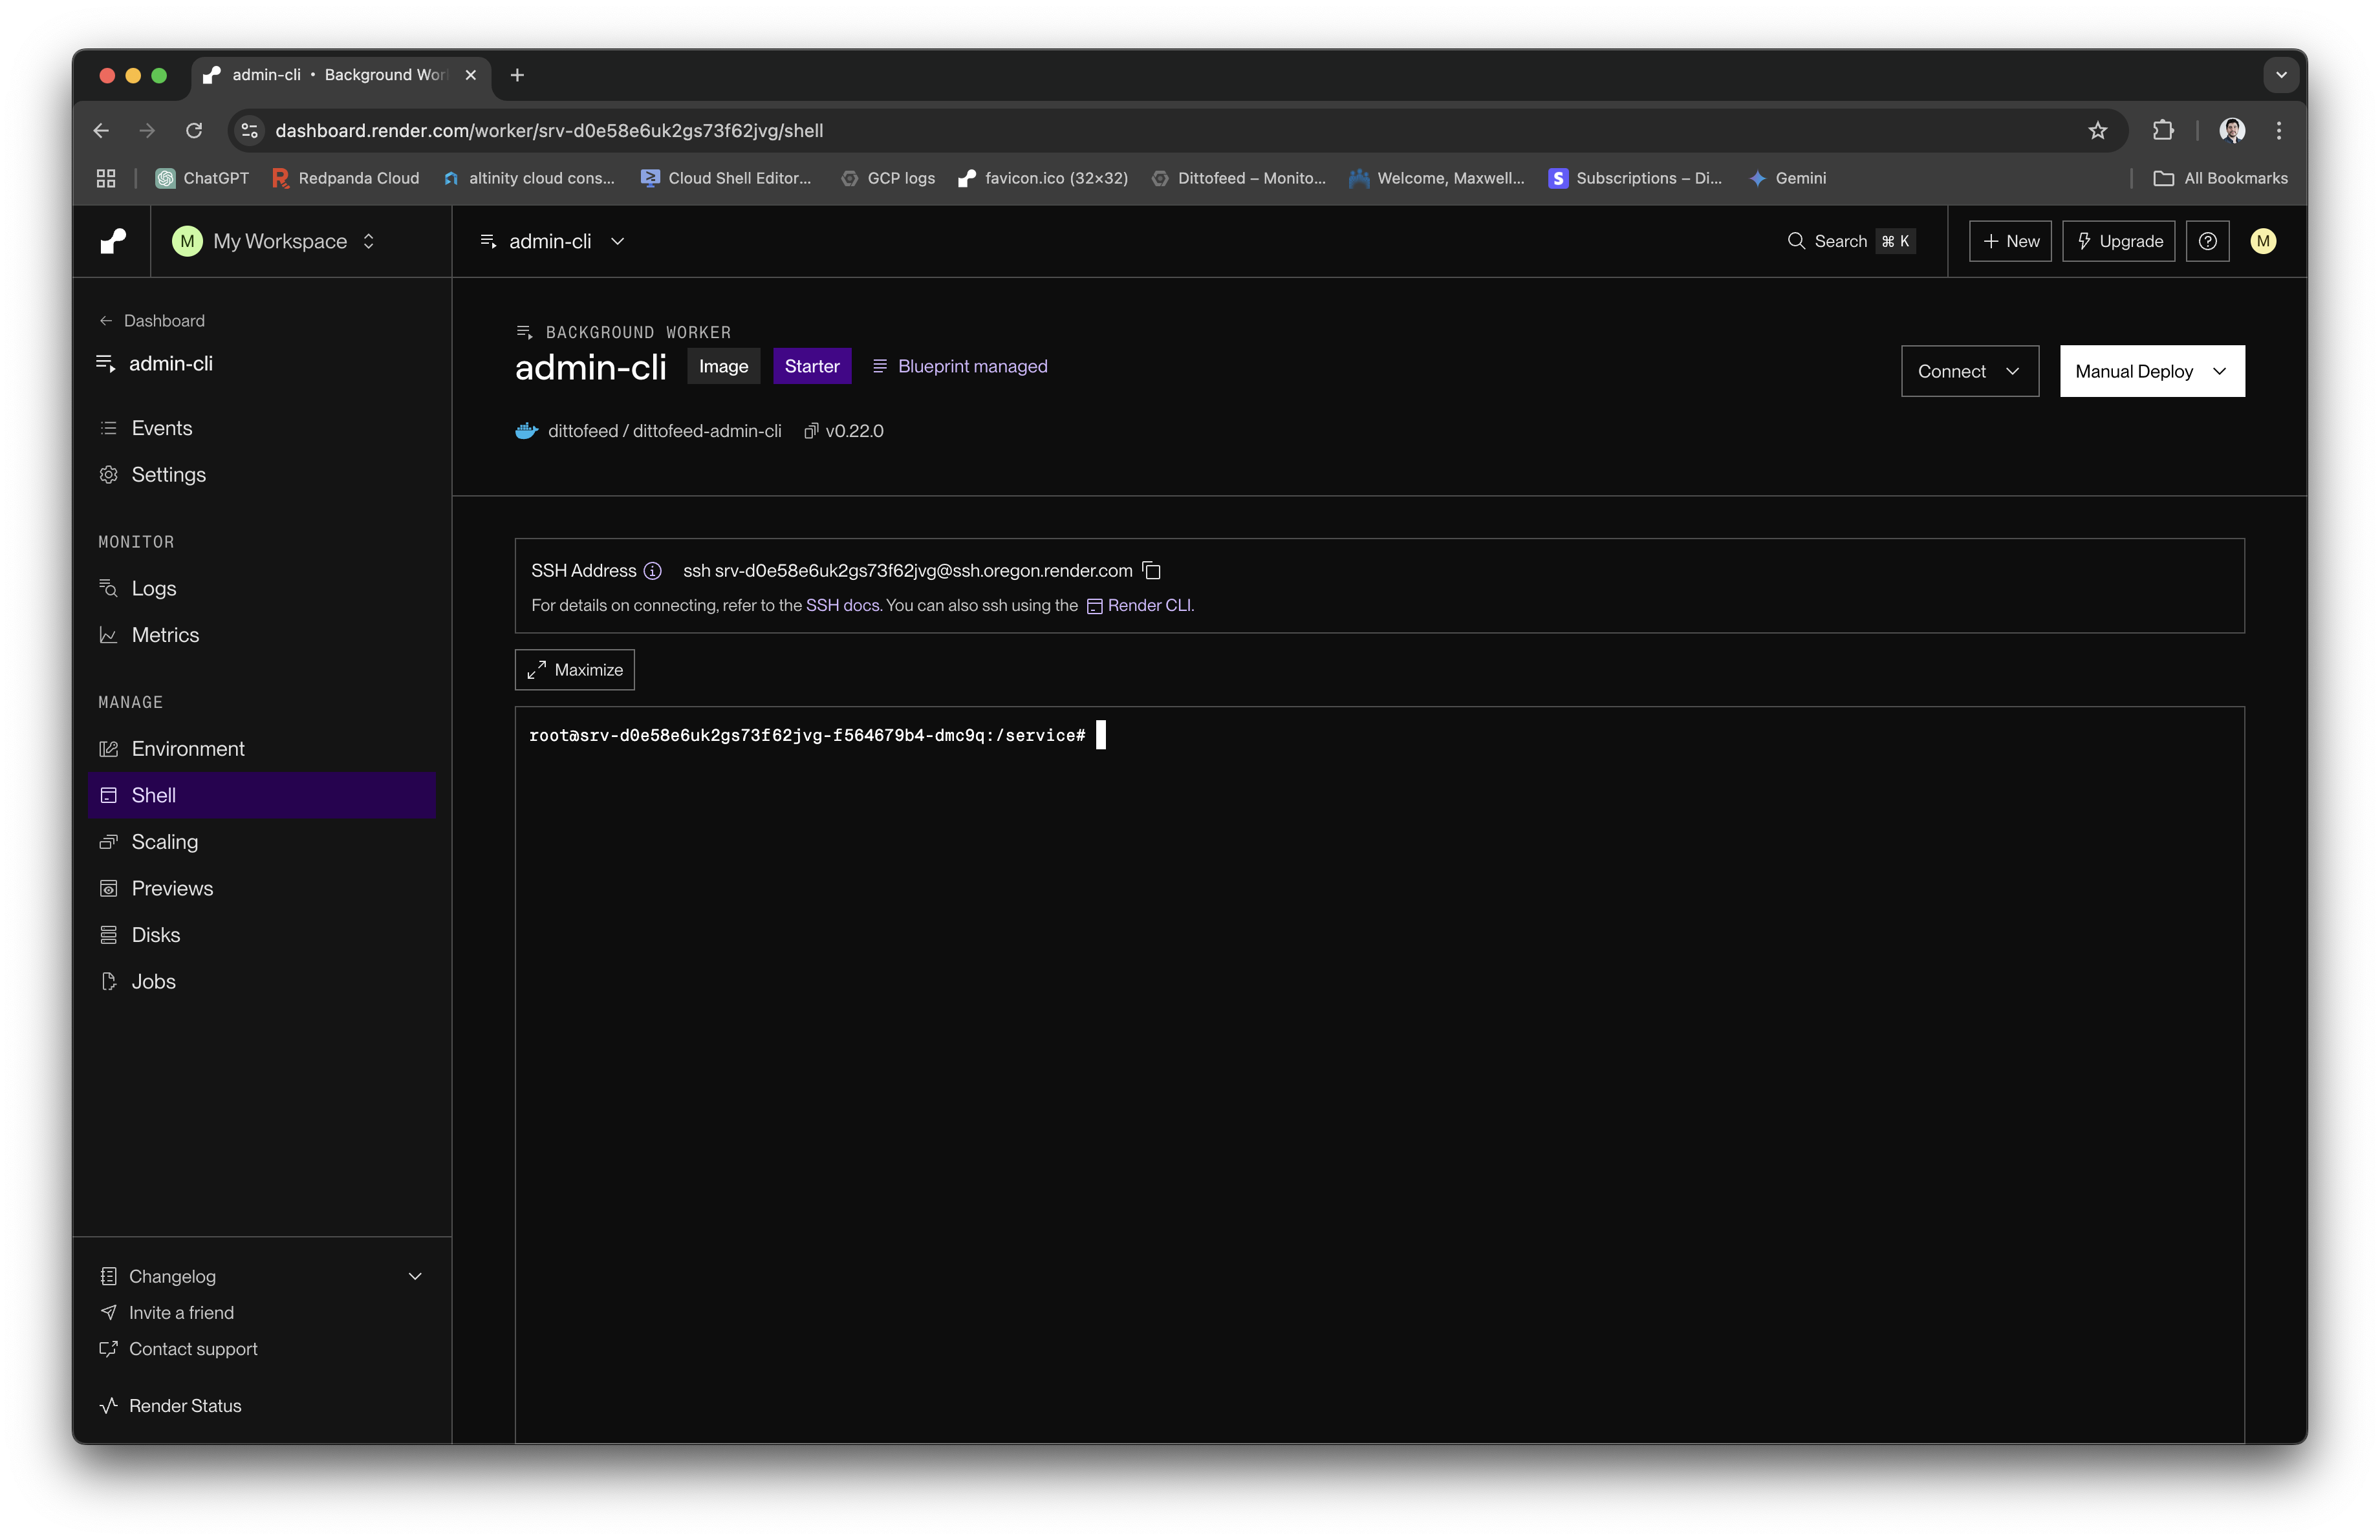This screenshot has width=2380, height=1540.
Task: Open Chrome profile avatar
Action: 2232,131
